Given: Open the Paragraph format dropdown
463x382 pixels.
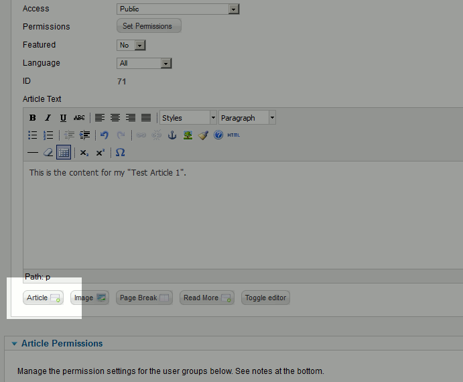Looking at the screenshot, I should pyautogui.click(x=247, y=118).
